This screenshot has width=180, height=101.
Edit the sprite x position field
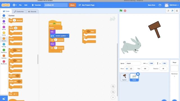tap(151, 63)
